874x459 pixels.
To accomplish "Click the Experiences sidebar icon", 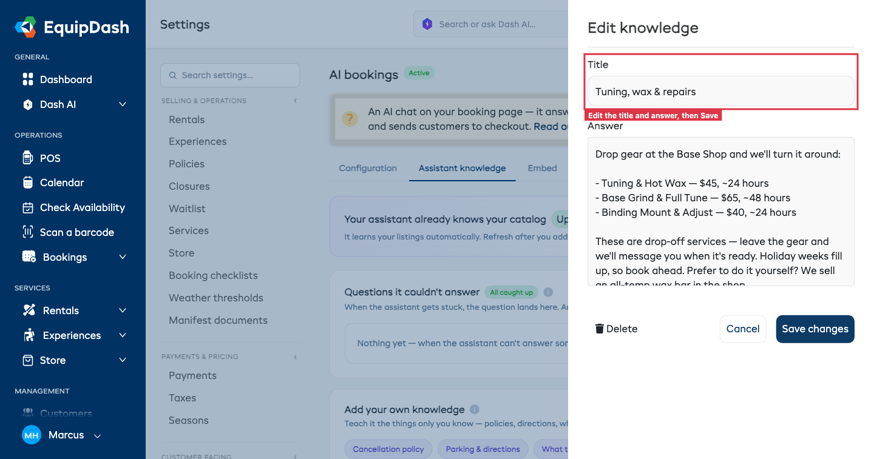I will click(x=29, y=335).
